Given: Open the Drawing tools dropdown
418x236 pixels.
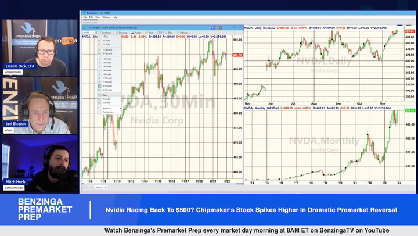Looking at the screenshot, I should coord(122,33).
